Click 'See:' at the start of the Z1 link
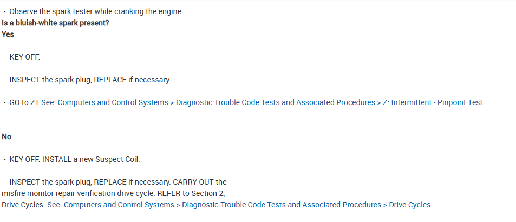This screenshot has height=222, width=516. pos(48,102)
